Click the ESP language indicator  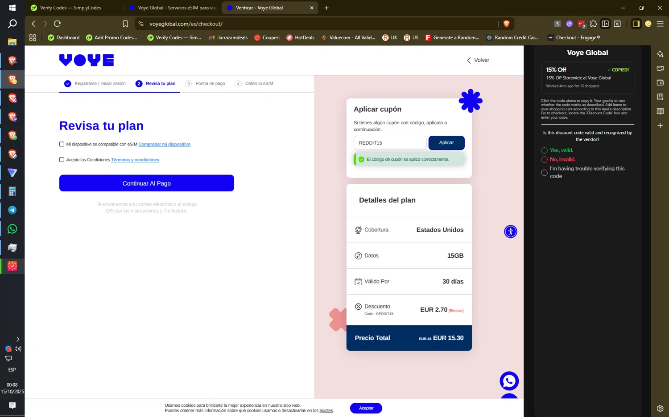point(12,370)
